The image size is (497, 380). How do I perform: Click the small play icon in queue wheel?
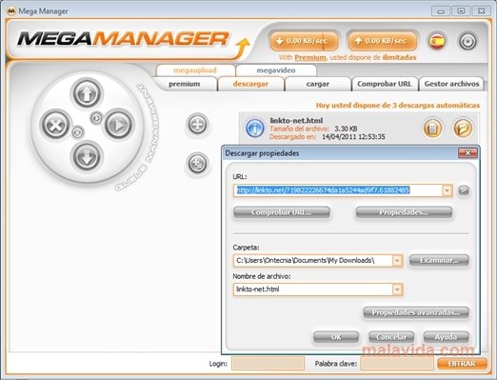[96, 118]
